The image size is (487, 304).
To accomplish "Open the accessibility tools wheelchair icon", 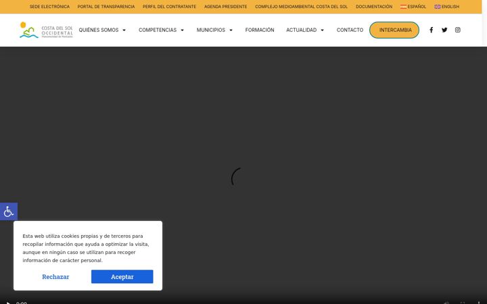I will tap(9, 211).
